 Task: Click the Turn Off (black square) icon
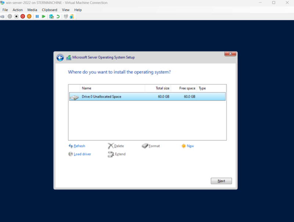tap(16, 17)
